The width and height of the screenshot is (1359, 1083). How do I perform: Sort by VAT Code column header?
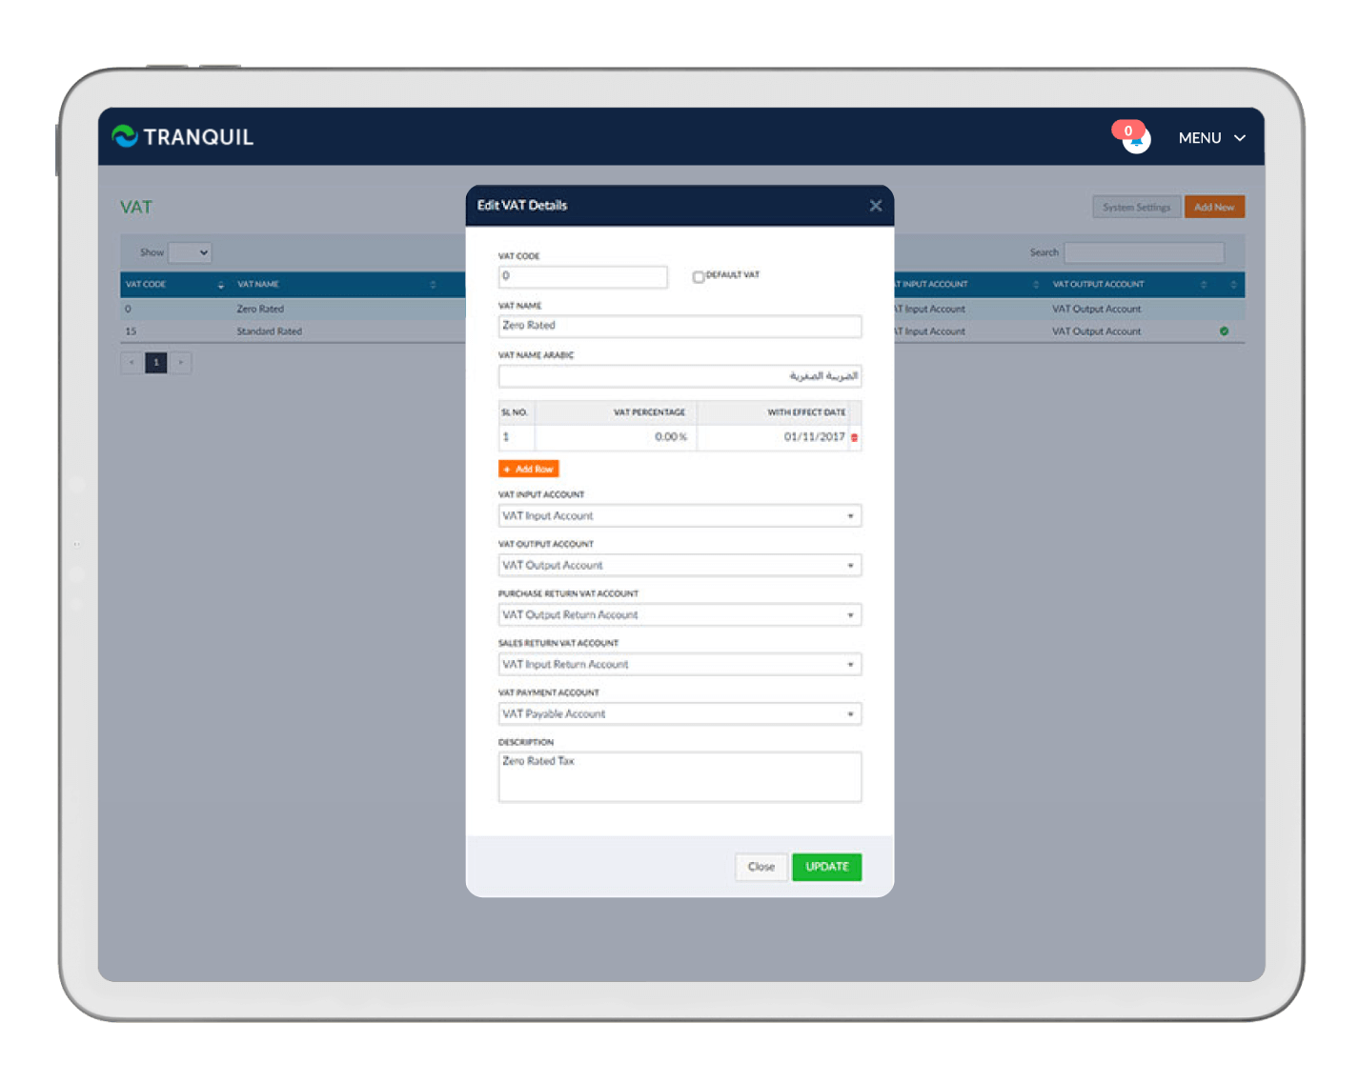coord(174,285)
